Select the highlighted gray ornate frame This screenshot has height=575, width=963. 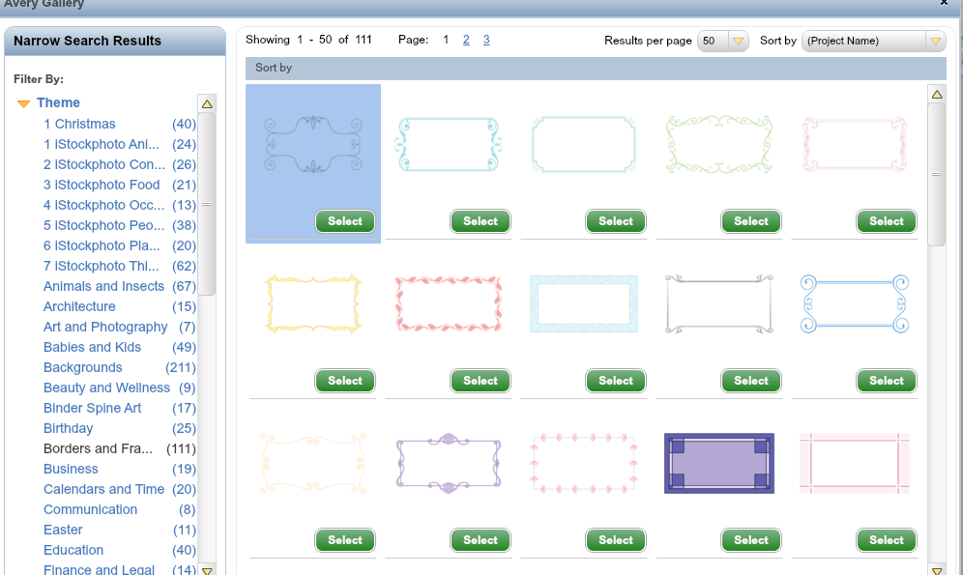pos(345,221)
